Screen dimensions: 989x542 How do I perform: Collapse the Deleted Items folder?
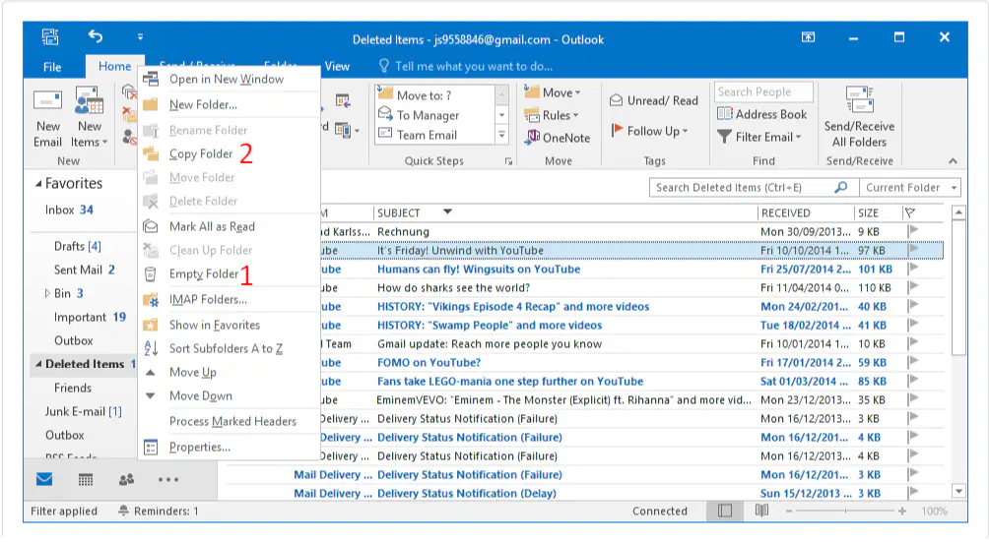[38, 364]
